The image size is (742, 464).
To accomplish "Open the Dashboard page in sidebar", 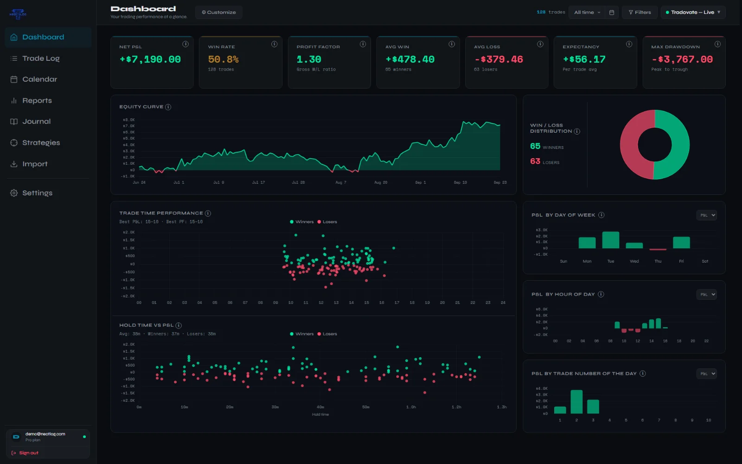I will 48,37.
